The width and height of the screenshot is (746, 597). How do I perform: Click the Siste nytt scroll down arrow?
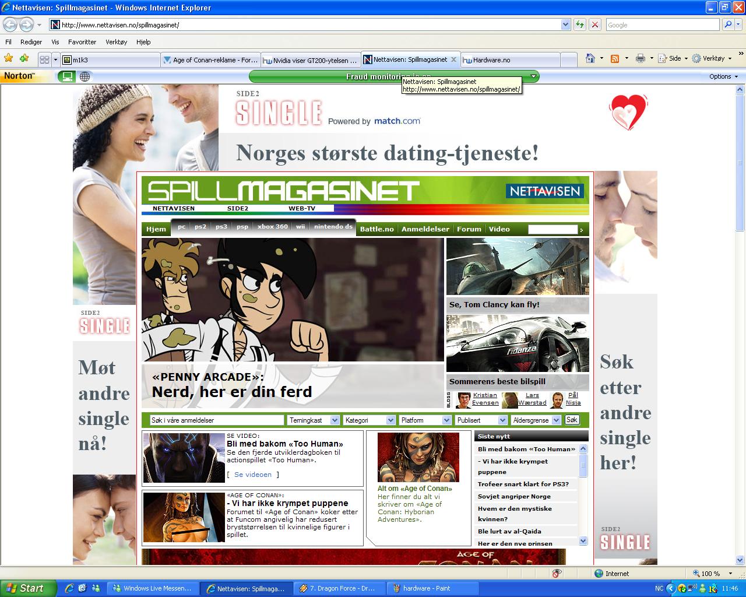pos(583,541)
